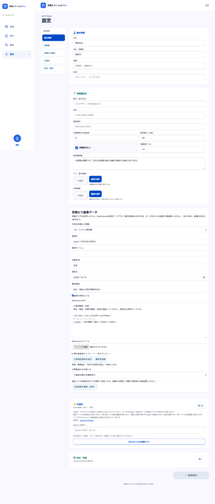This screenshot has height=504, width=215.
Task: Click the 公開制度資料を追加 button
Action: 82,359
